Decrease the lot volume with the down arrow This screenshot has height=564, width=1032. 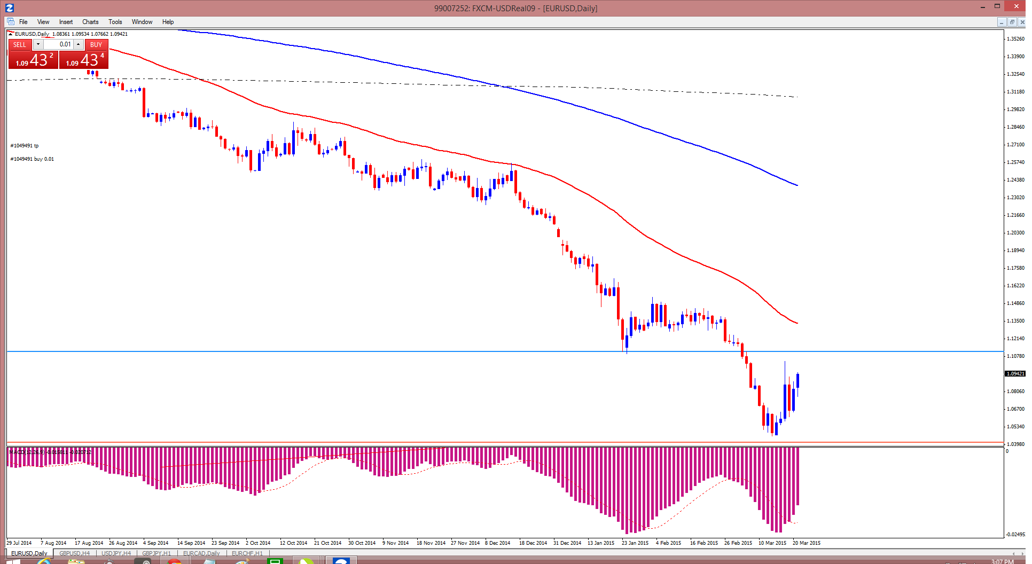(38, 44)
